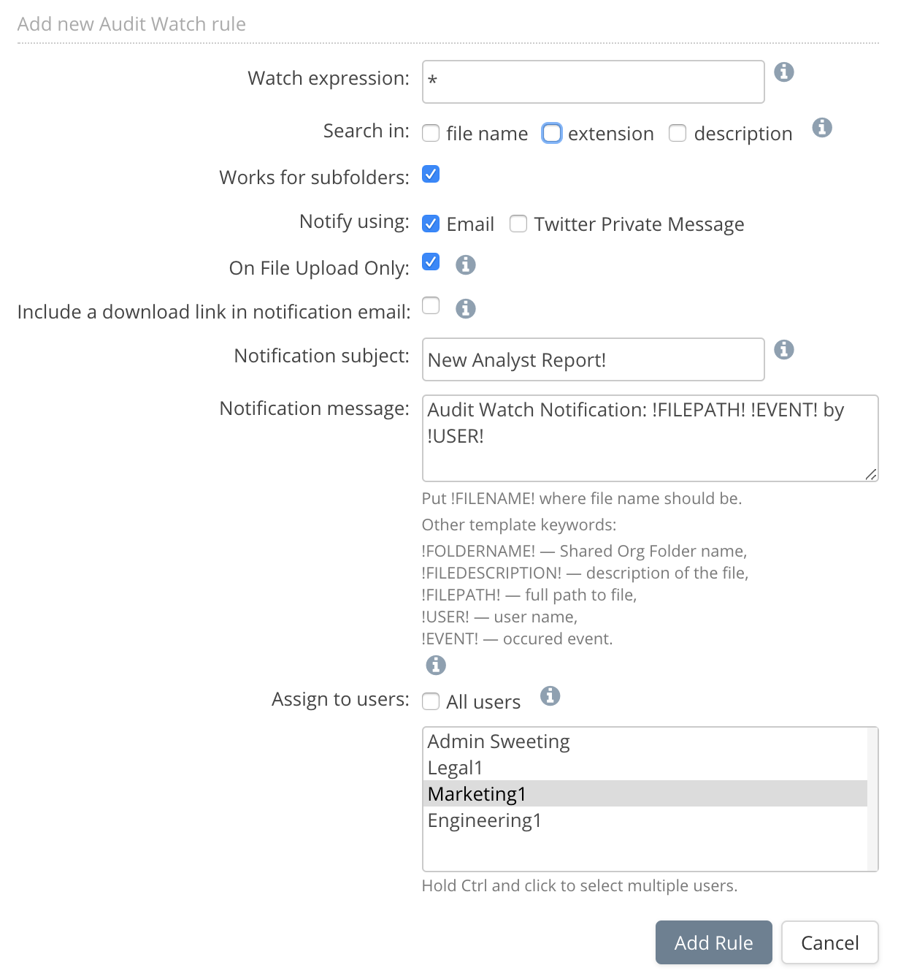898x976 pixels.
Task: Choose Engineering1 from the users list
Action: tap(485, 820)
